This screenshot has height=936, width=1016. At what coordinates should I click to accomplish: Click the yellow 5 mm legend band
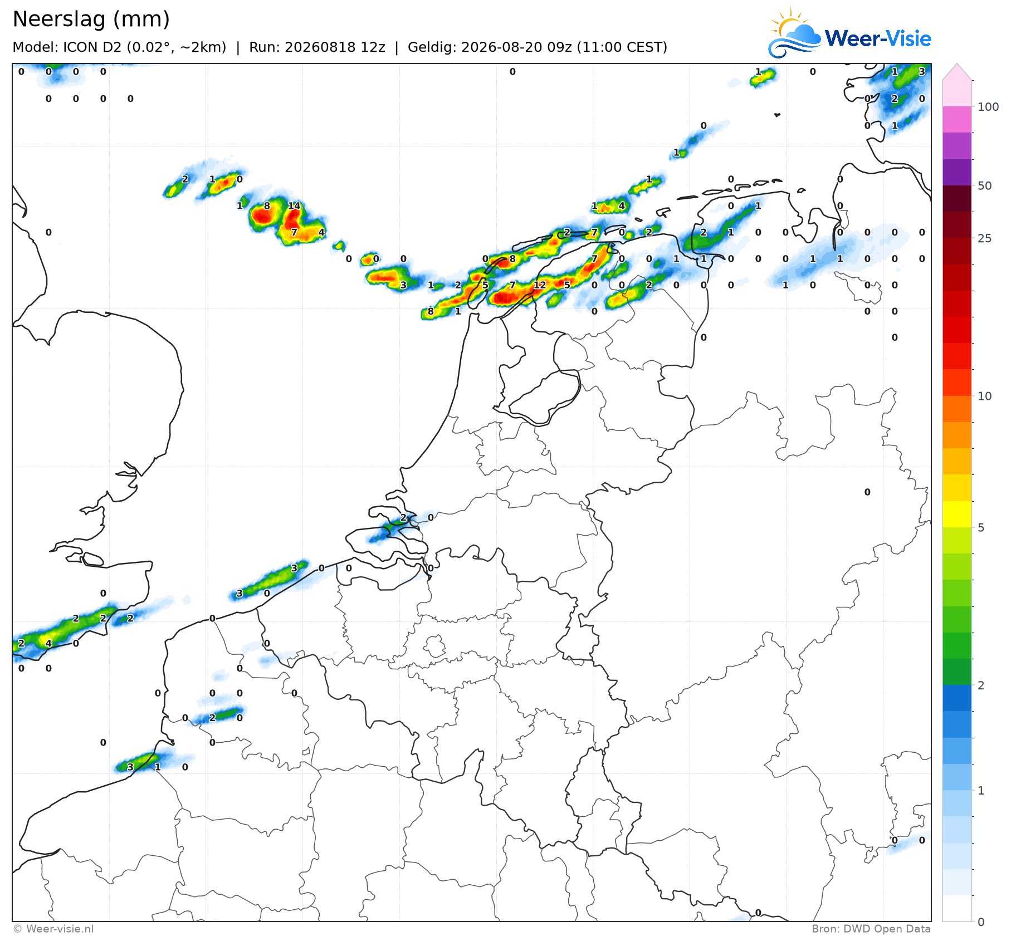[957, 514]
